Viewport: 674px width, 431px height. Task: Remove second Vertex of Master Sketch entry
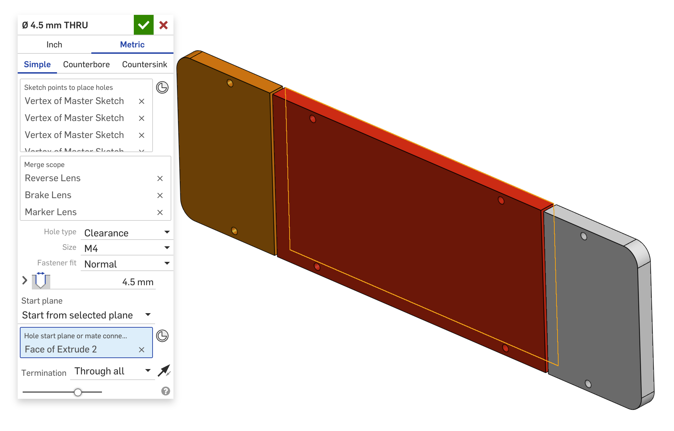pos(142,118)
